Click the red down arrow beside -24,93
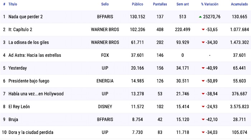This screenshot has height=140, width=251. (203, 107)
